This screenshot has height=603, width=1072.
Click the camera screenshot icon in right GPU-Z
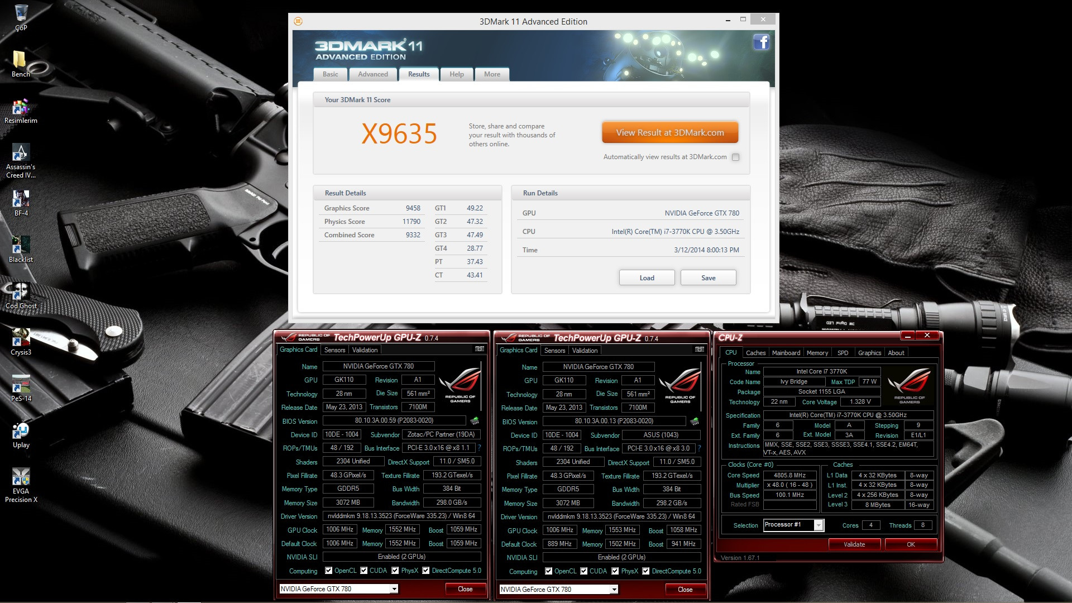699,350
